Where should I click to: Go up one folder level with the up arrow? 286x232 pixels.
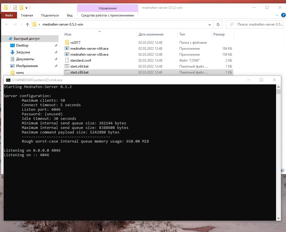point(28,24)
